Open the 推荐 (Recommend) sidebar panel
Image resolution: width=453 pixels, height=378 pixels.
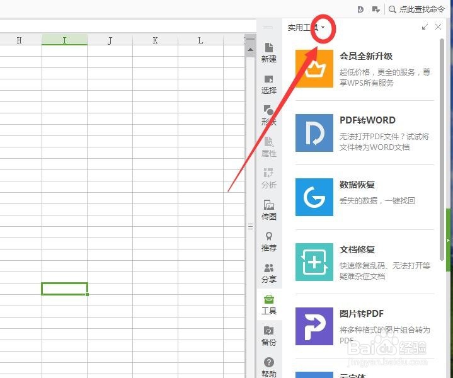(x=269, y=241)
